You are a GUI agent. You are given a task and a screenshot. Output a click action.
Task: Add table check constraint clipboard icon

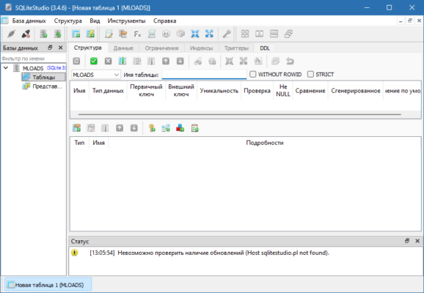pos(194,128)
